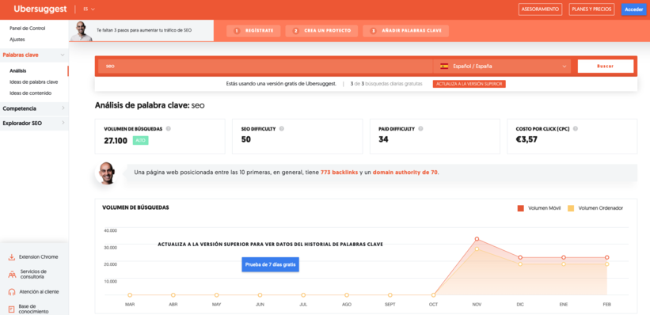Click the 27.100 search volume value
This screenshot has height=315, width=650.
click(x=116, y=141)
